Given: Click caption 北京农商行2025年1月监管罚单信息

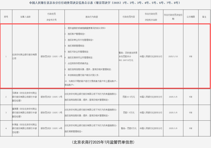Looking at the screenshot, I should pyautogui.click(x=103, y=142).
